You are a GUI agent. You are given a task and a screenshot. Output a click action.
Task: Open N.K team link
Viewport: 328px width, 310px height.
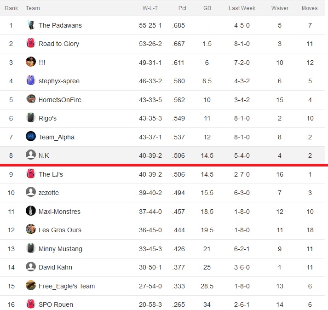[x=44, y=155]
